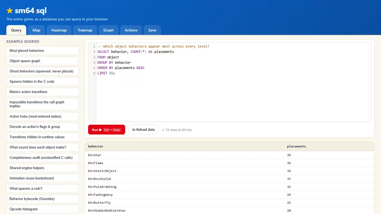Load Decode an action's flags & group
381x214 pixels.
[42, 127]
